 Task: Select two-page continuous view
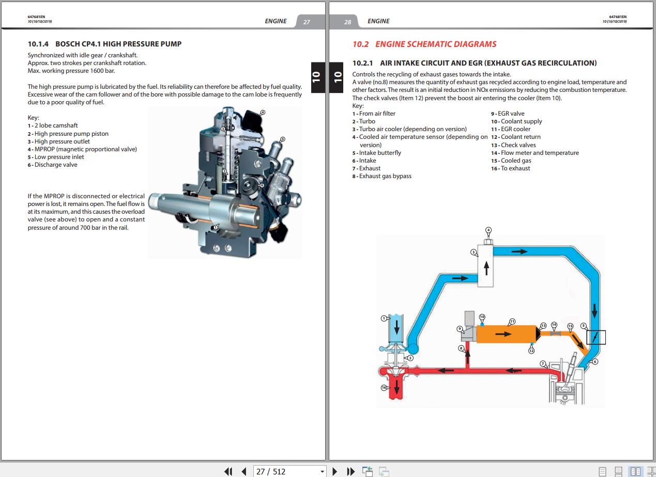coord(651,471)
